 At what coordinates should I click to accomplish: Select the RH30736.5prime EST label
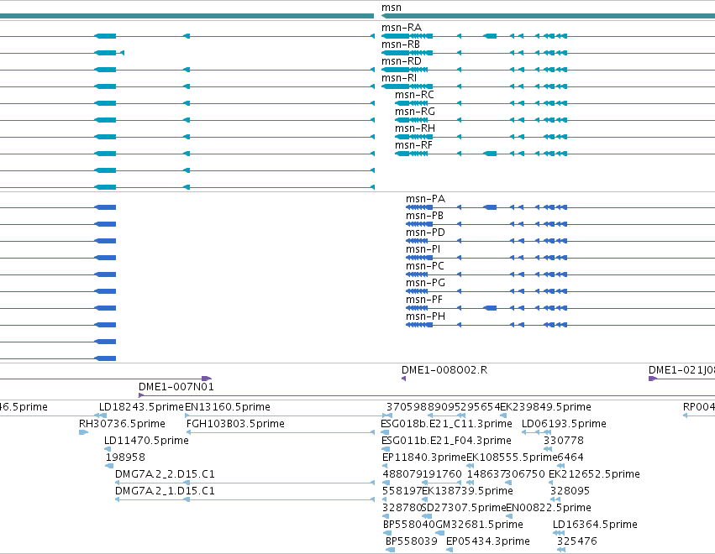(x=122, y=424)
